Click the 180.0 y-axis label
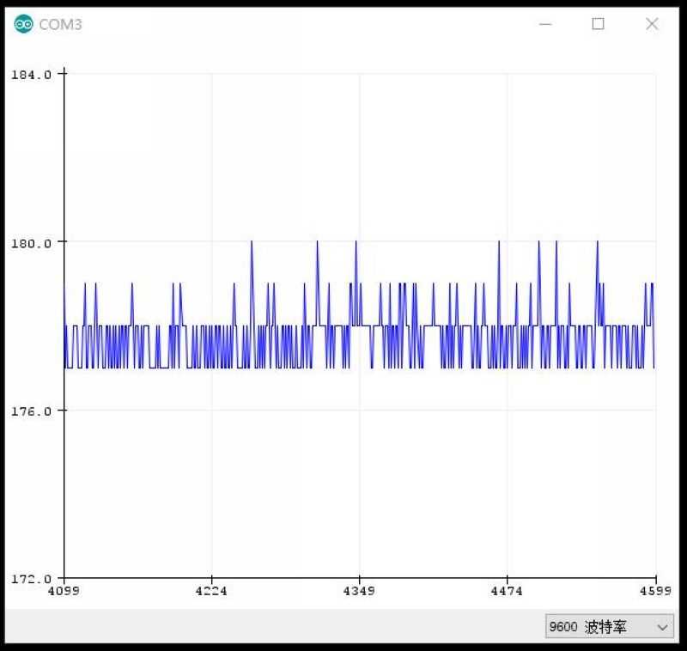Image resolution: width=687 pixels, height=651 pixels. pyautogui.click(x=31, y=244)
